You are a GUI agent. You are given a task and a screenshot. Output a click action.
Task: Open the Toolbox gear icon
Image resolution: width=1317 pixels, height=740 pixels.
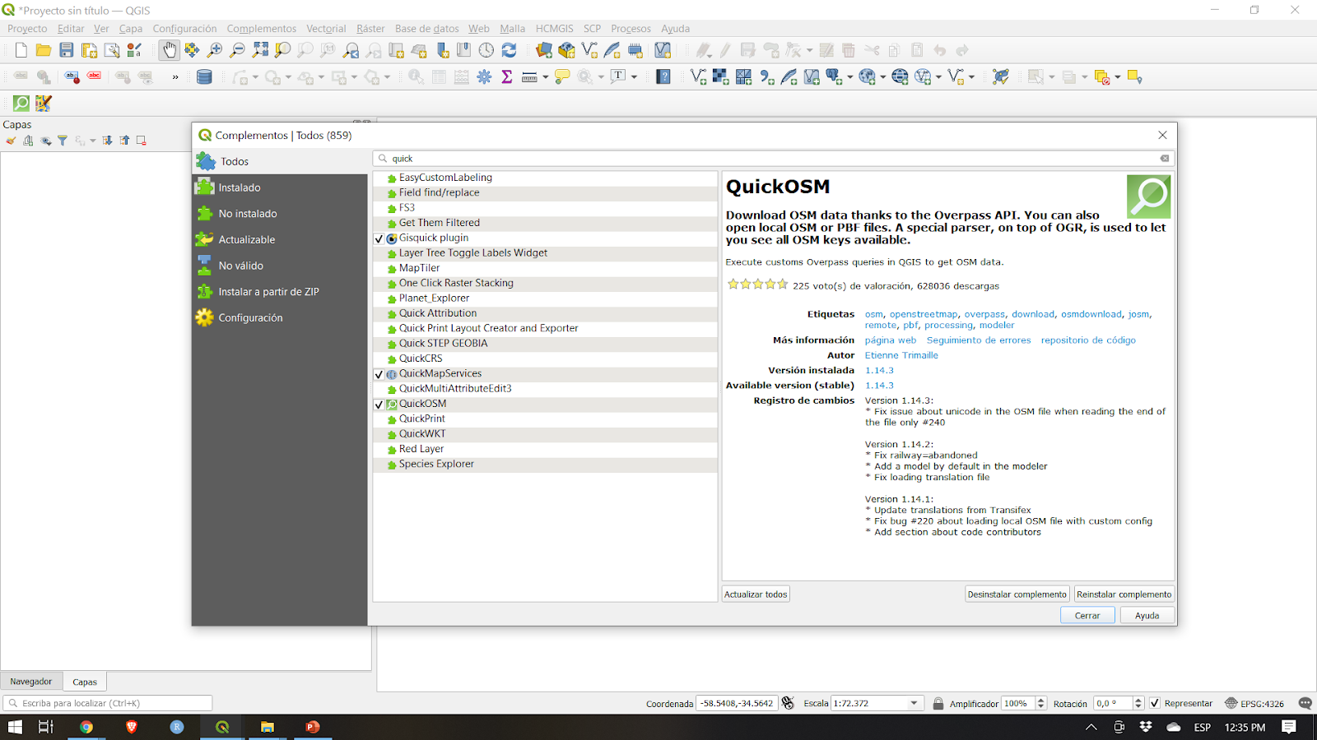(x=484, y=76)
